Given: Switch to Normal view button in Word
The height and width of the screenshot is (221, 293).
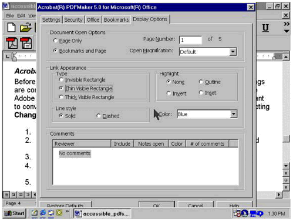Looking at the screenshot, I should coord(6,195).
